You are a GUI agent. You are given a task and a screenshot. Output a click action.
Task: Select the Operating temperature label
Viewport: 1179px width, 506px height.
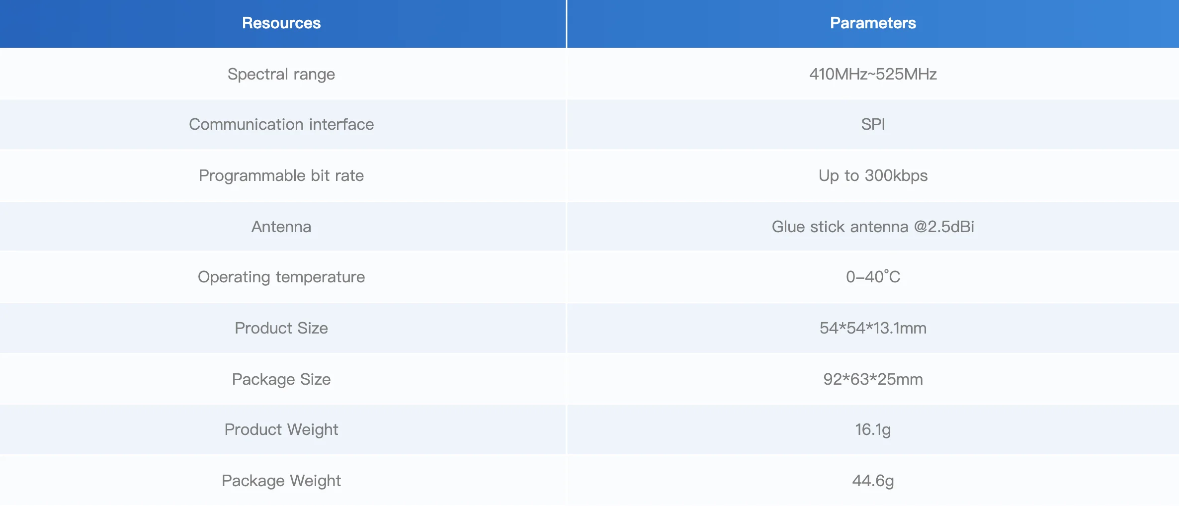point(281,277)
